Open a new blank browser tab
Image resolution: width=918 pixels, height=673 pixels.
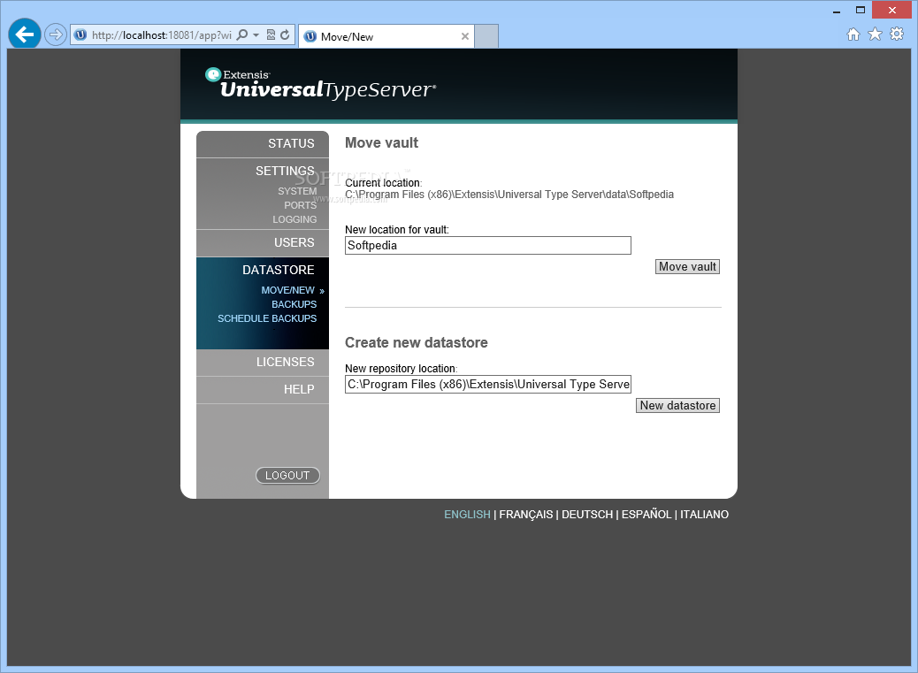pos(486,36)
